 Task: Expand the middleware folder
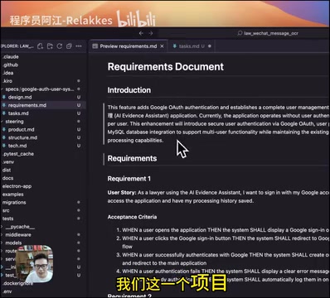[x=18, y=235]
